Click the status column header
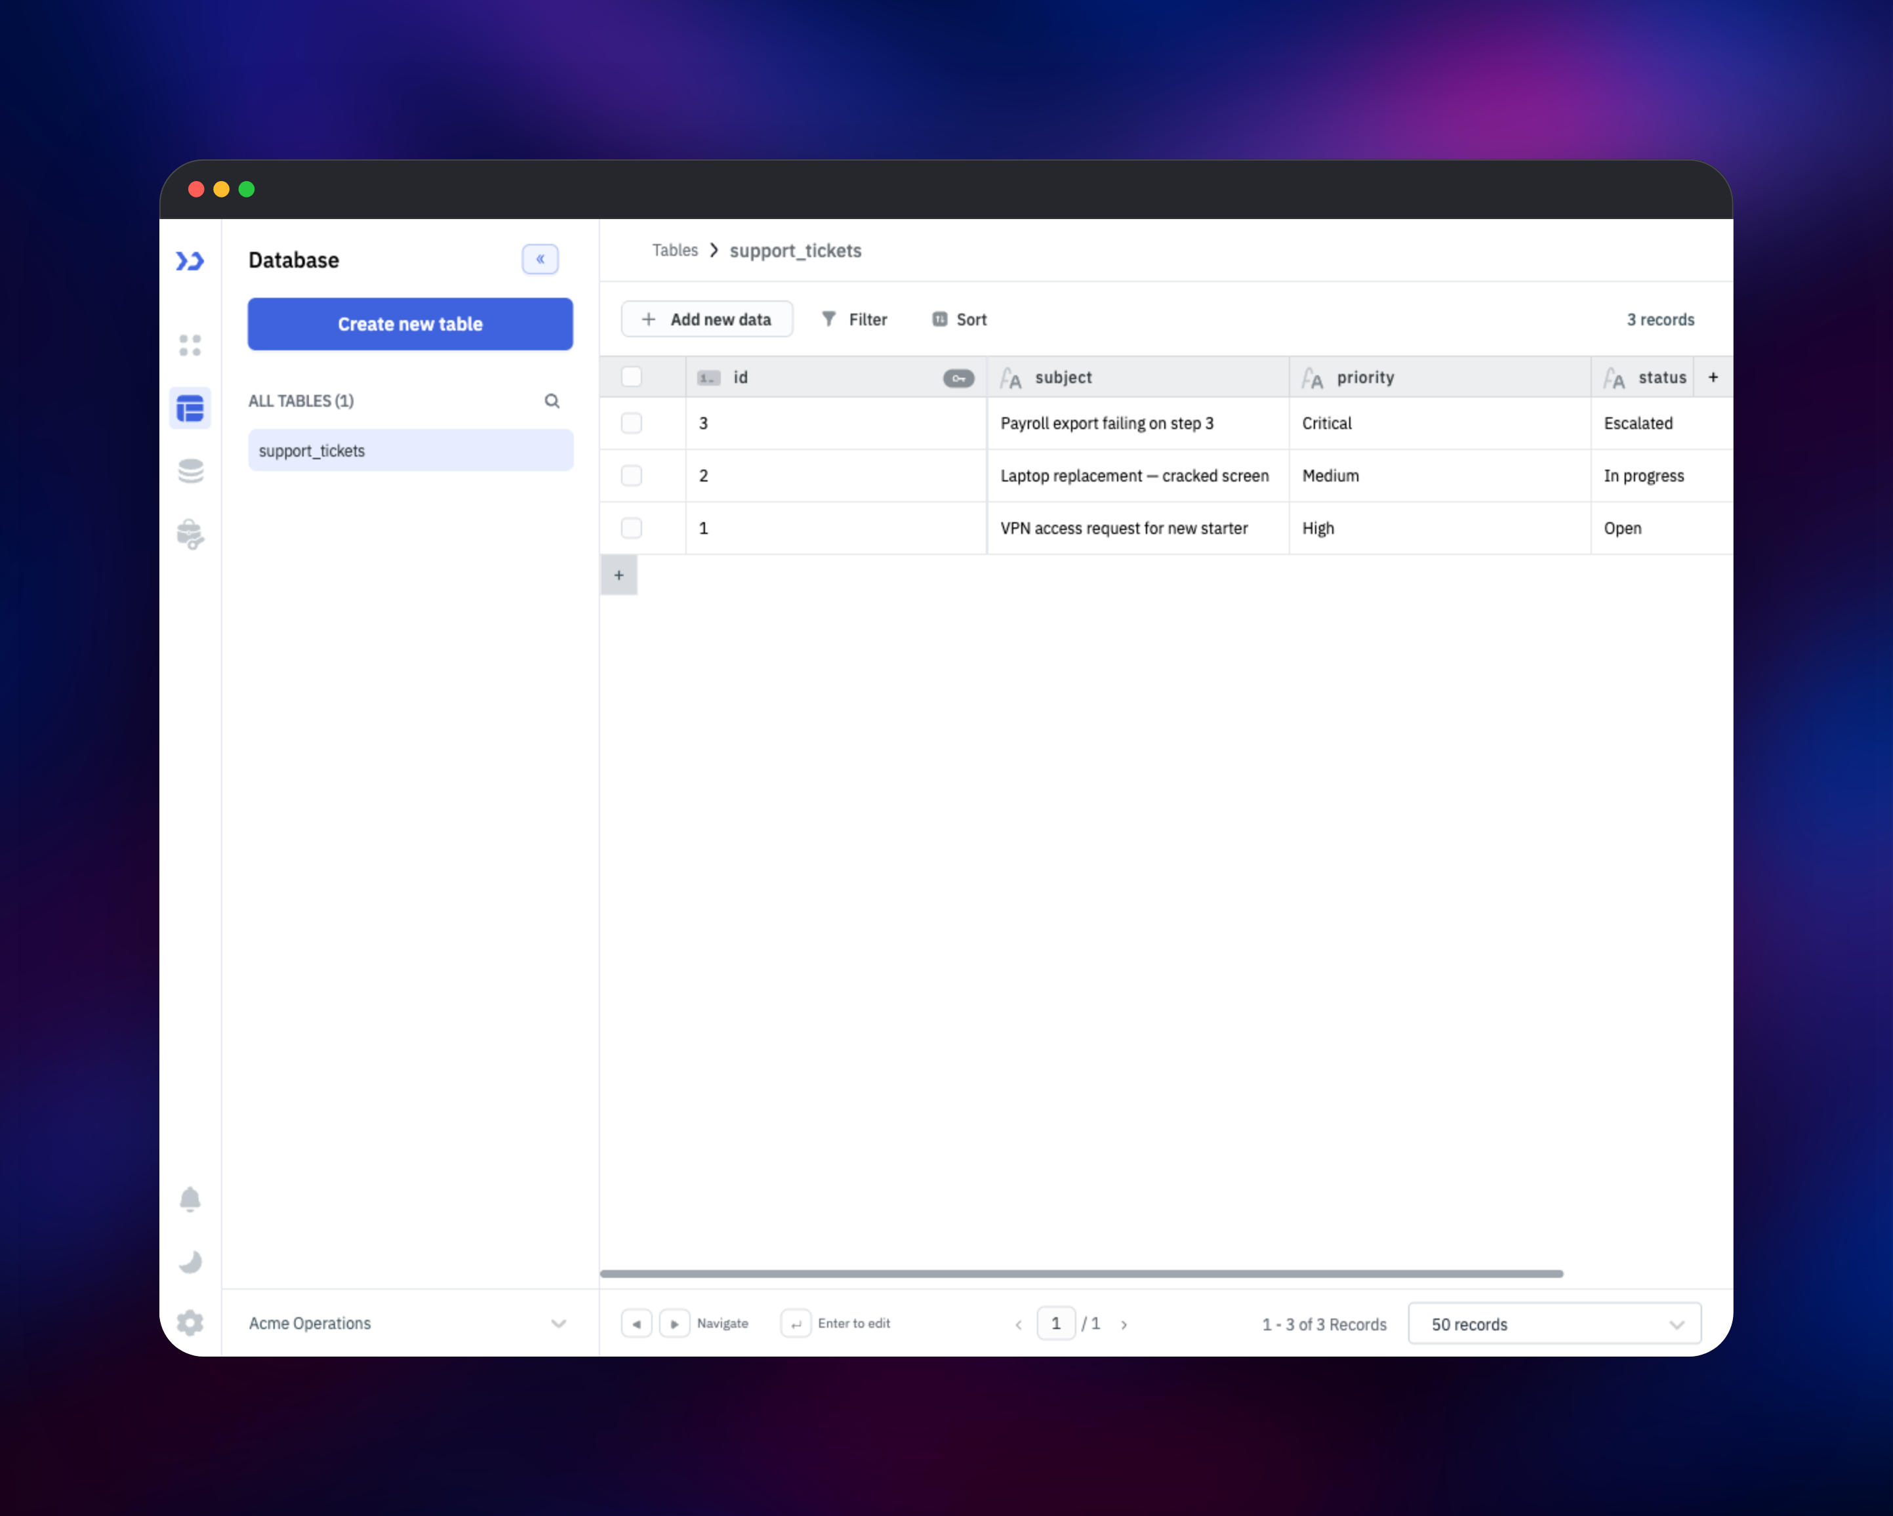 [x=1643, y=377]
